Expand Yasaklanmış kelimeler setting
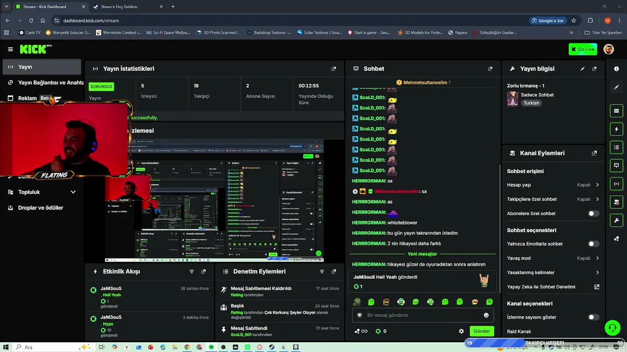The height and width of the screenshot is (352, 627). click(x=553, y=273)
